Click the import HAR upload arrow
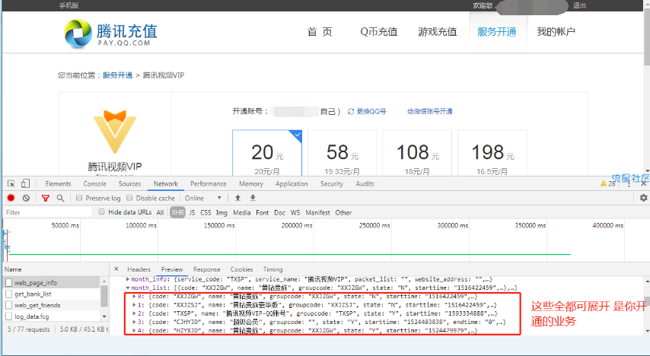650x356 pixels. point(237,198)
